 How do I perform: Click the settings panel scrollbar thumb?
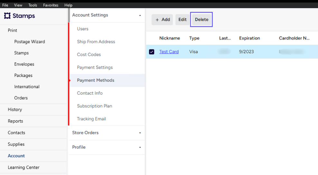coord(69,15)
